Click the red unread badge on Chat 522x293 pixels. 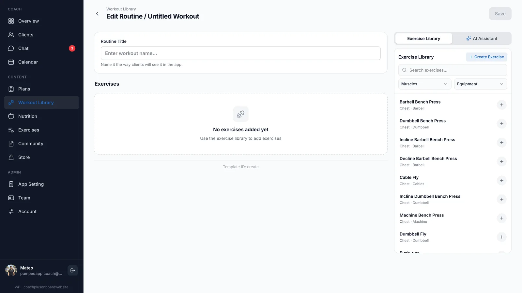[x=72, y=48]
